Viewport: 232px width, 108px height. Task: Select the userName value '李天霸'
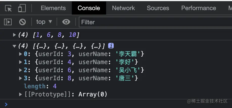tap(128, 54)
